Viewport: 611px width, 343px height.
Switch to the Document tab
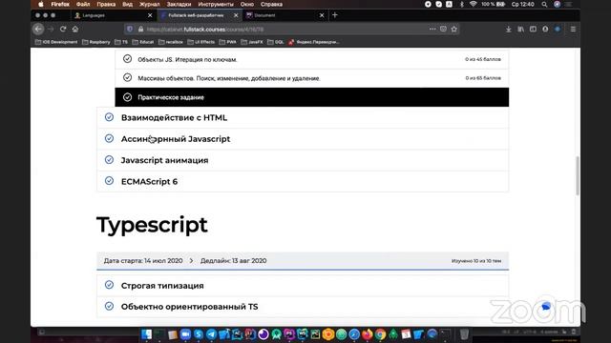point(284,15)
